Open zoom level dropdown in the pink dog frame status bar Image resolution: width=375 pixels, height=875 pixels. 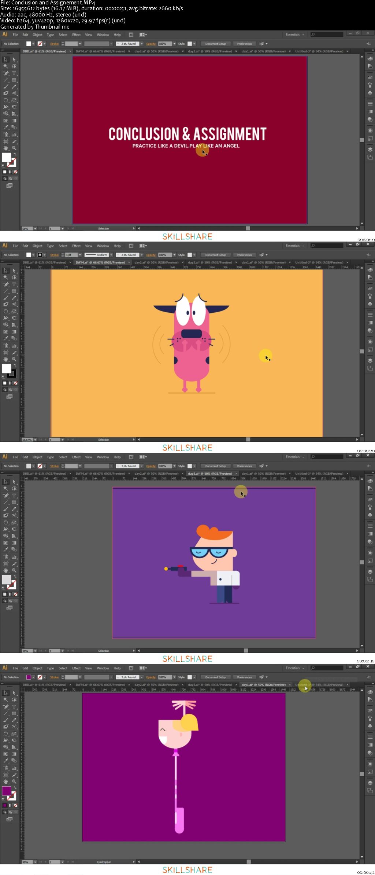[x=35, y=440]
